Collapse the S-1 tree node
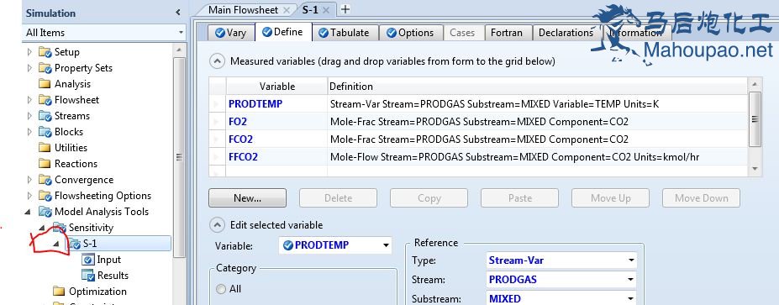 56,244
